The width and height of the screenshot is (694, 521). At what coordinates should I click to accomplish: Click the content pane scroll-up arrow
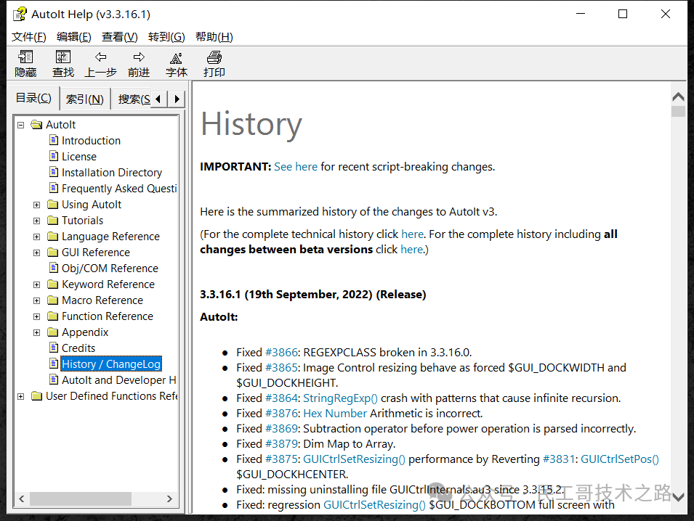tap(678, 97)
